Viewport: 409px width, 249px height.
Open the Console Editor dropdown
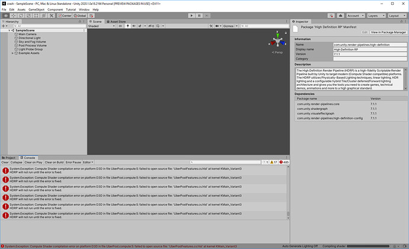(88, 162)
